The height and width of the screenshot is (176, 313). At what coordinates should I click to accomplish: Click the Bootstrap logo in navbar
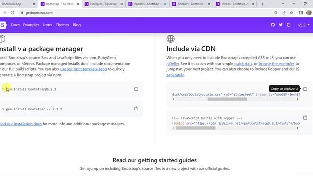[3, 25]
